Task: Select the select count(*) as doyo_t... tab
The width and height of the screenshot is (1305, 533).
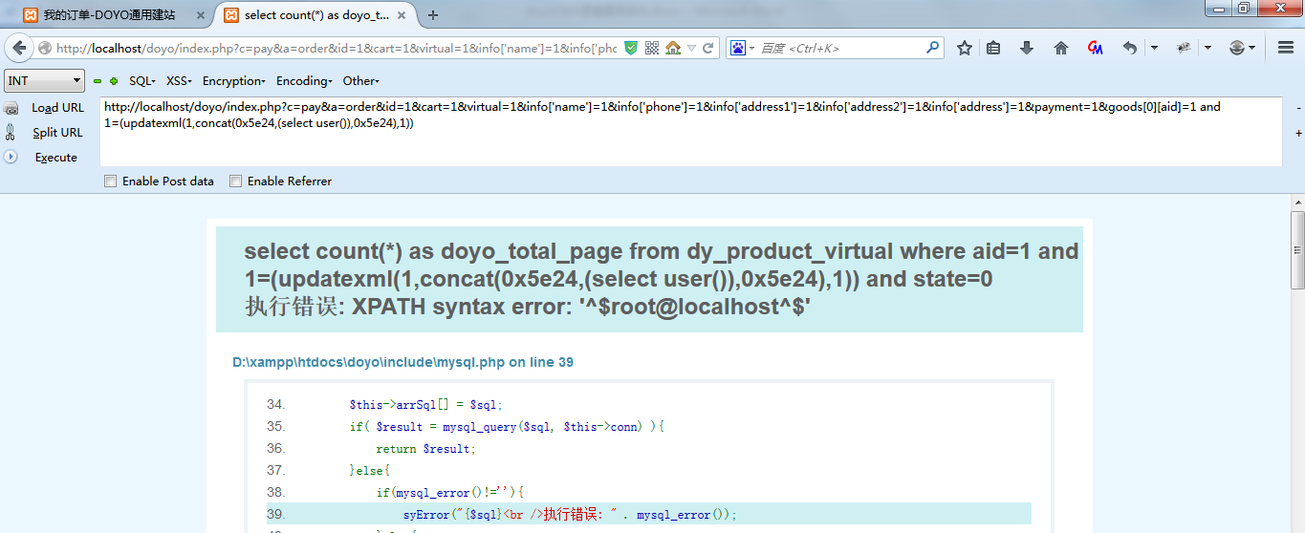Action: [315, 15]
